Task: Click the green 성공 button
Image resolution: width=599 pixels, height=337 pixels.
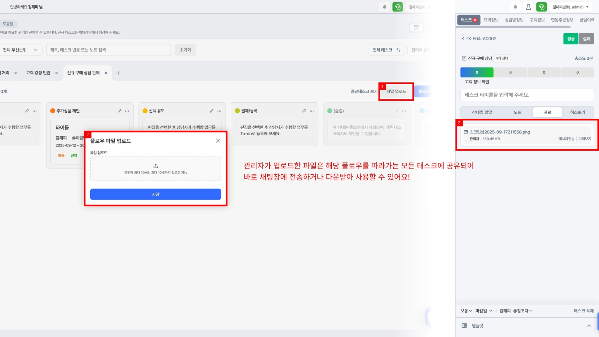Action: [x=571, y=39]
